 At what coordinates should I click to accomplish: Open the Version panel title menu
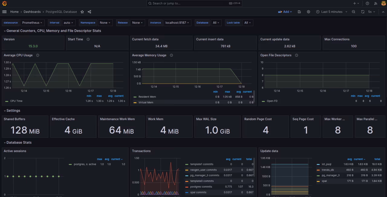pyautogui.click(x=9, y=39)
